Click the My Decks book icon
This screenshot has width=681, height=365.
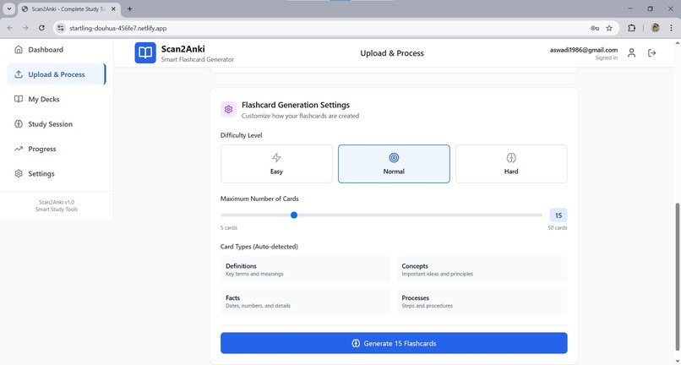(19, 99)
